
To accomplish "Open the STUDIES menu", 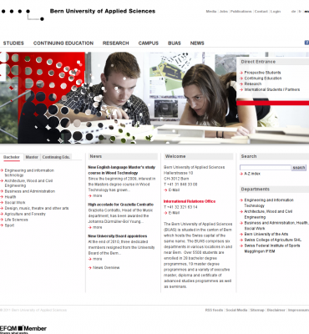I will point(13,43).
